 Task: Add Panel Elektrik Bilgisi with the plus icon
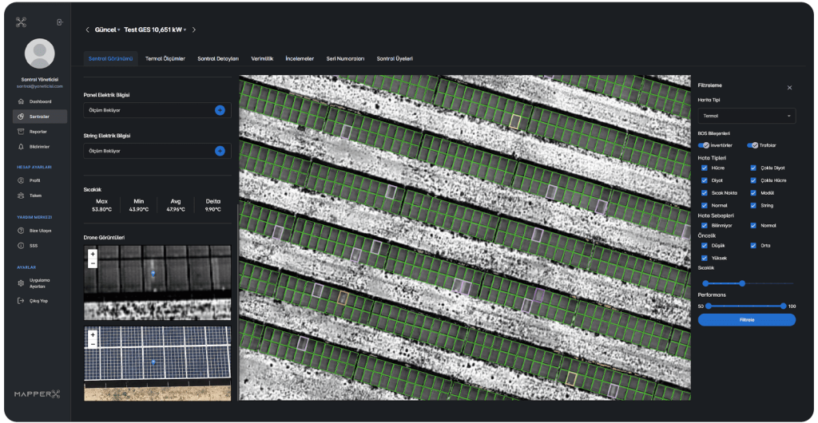(220, 110)
